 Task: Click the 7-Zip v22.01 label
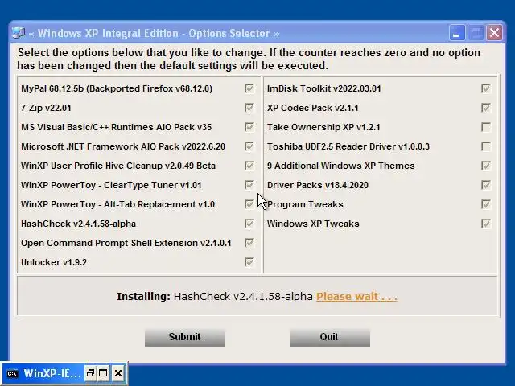46,108
